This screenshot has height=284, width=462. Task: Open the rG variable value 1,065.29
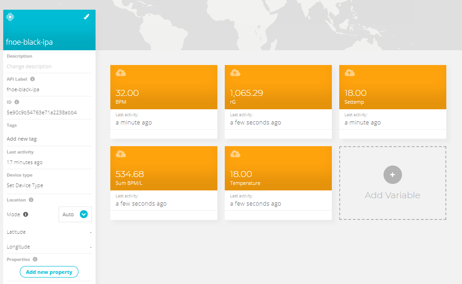point(246,93)
